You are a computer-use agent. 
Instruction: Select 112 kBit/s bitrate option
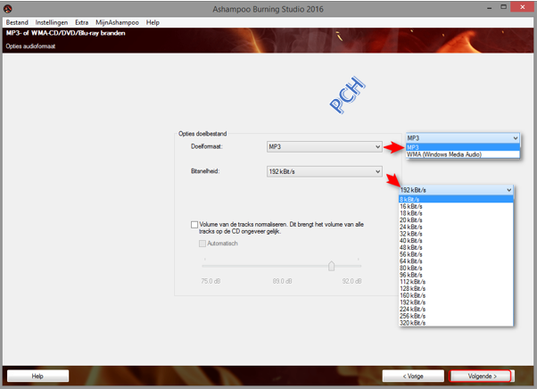pos(456,282)
